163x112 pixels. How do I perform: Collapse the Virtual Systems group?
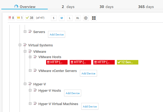coord(20,45)
